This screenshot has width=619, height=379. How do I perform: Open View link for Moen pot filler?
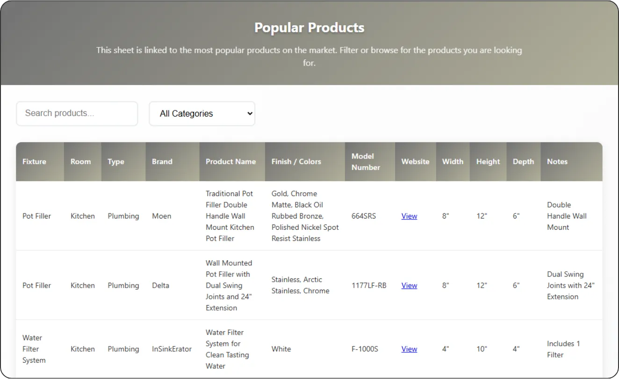[x=409, y=216]
